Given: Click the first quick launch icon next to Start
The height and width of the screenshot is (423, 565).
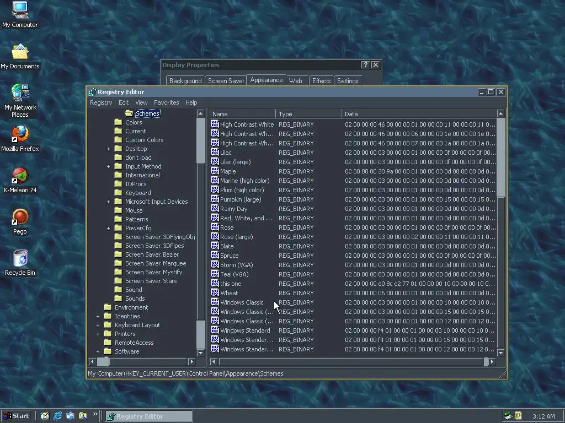Looking at the screenshot, I should coord(45,416).
